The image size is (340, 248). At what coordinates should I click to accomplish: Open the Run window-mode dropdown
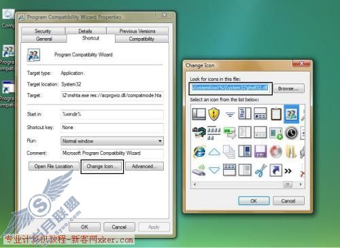[112, 141]
